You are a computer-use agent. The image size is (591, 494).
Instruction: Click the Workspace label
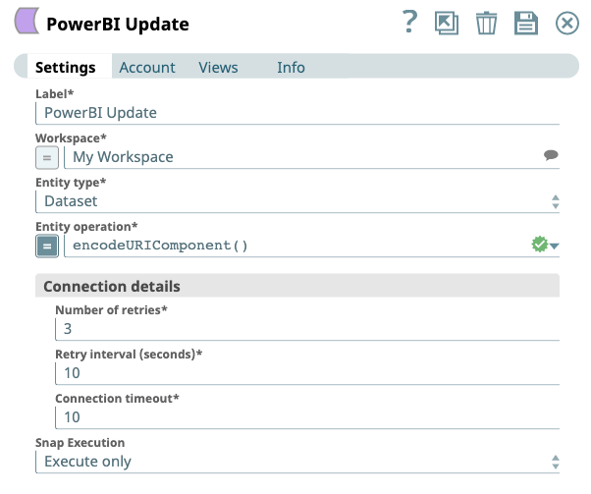point(71,138)
